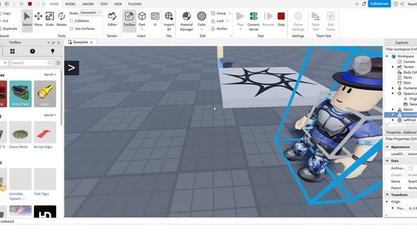Open toolbox recent items tab
417x234 pixels.
click(33, 51)
